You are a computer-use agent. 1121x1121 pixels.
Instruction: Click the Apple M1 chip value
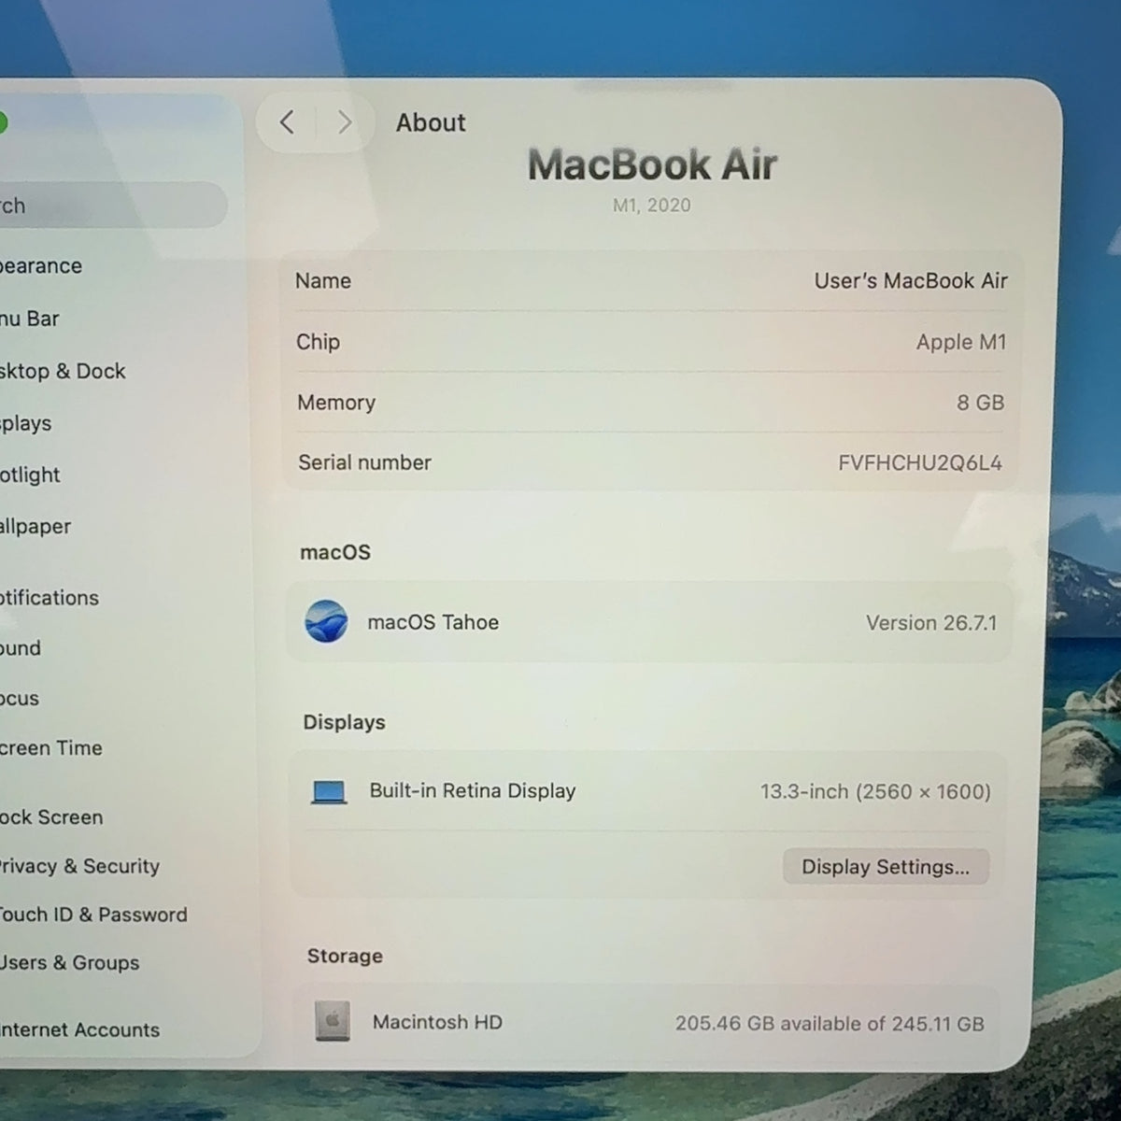(x=961, y=342)
